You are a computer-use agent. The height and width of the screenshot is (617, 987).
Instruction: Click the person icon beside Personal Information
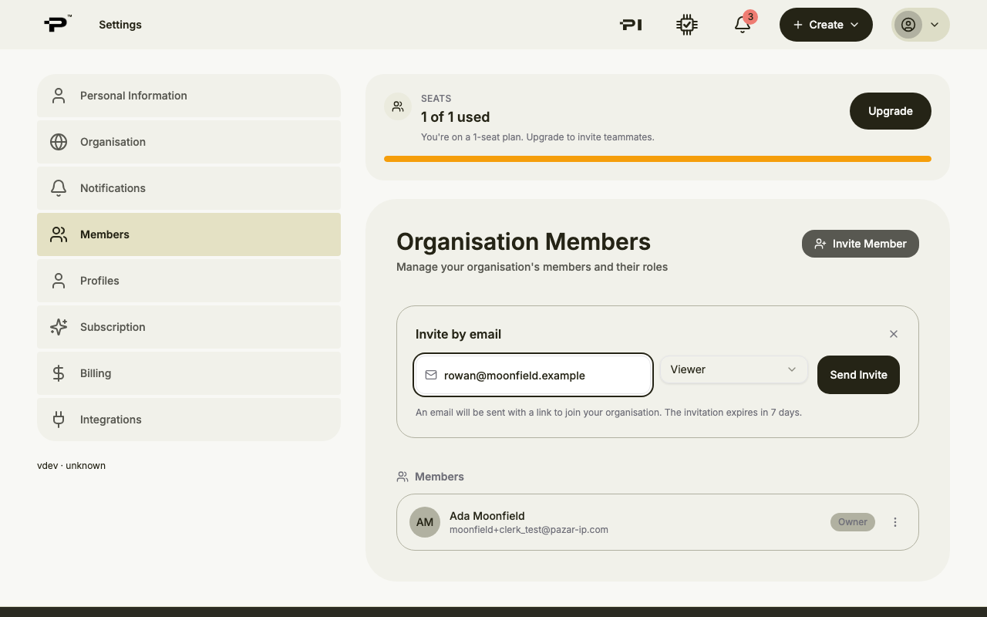(59, 96)
